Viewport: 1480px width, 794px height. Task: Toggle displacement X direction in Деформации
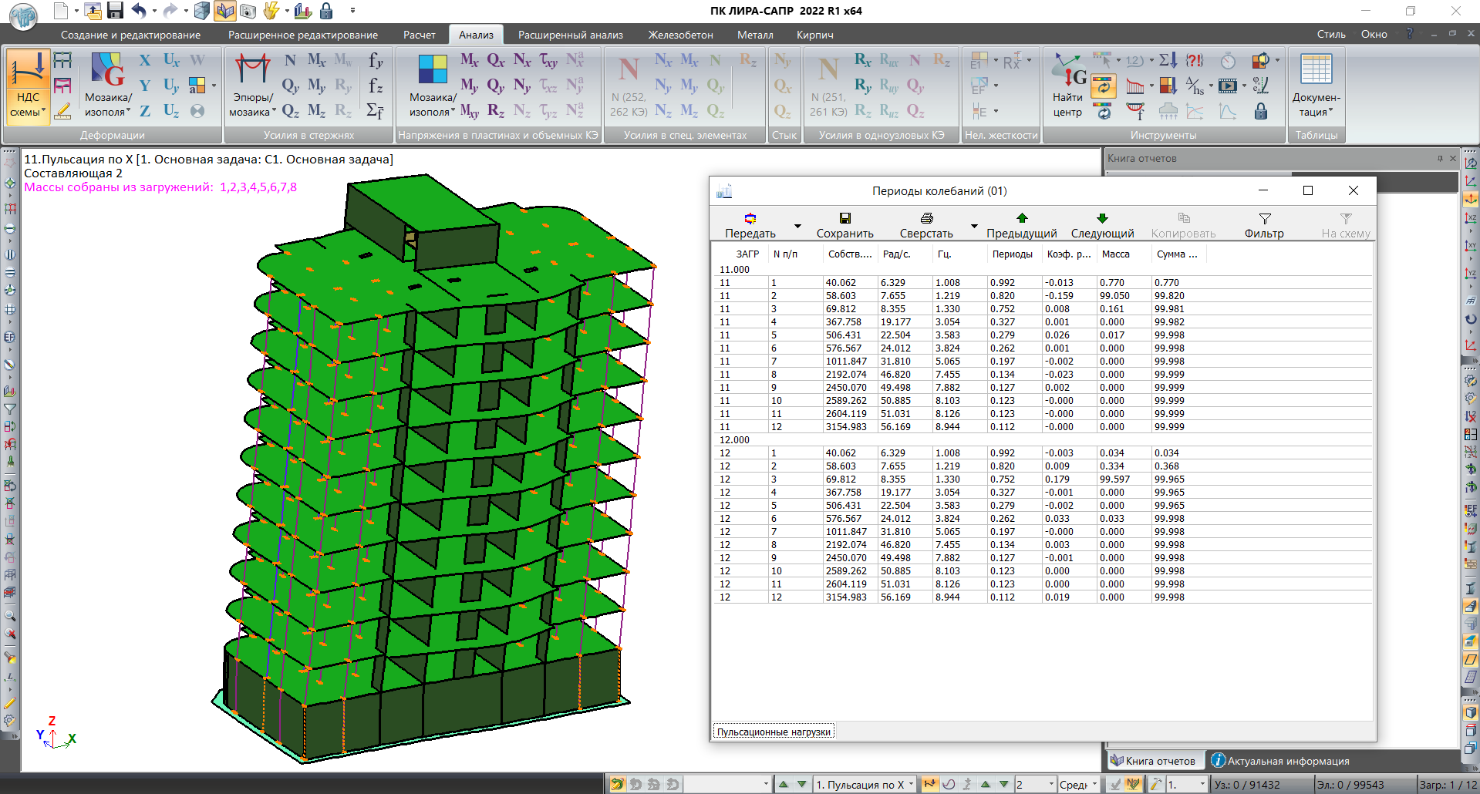pos(145,60)
